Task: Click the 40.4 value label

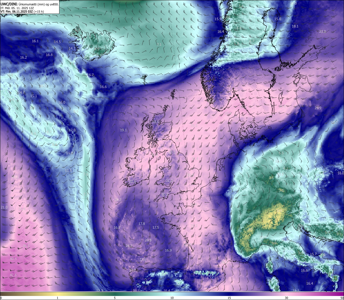Action: tap(13, 259)
